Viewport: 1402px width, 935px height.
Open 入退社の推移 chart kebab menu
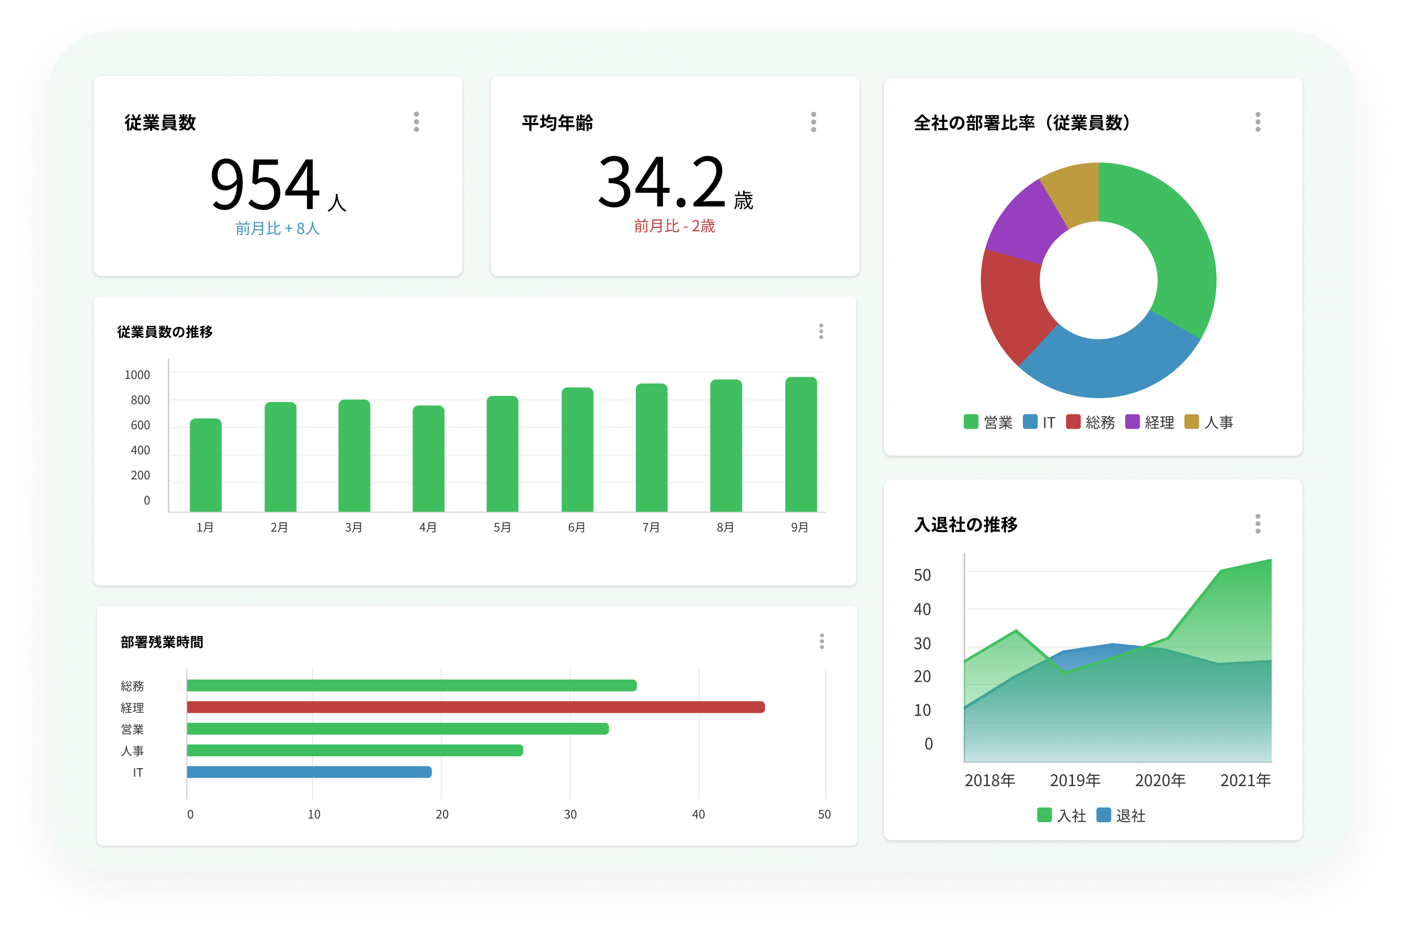tap(1258, 523)
